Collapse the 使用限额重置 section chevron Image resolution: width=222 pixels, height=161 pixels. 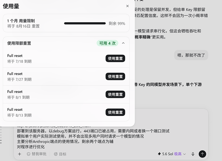[123, 43]
